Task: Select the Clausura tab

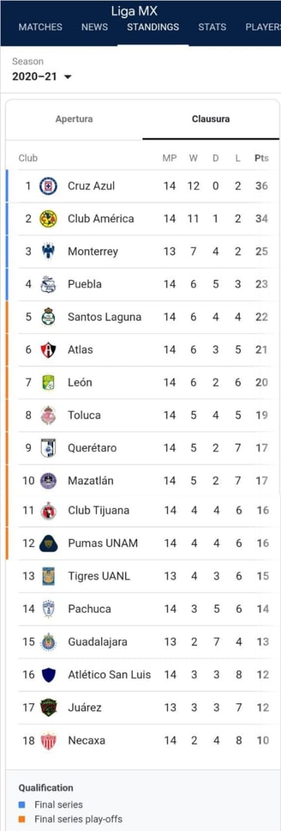Action: [210, 119]
